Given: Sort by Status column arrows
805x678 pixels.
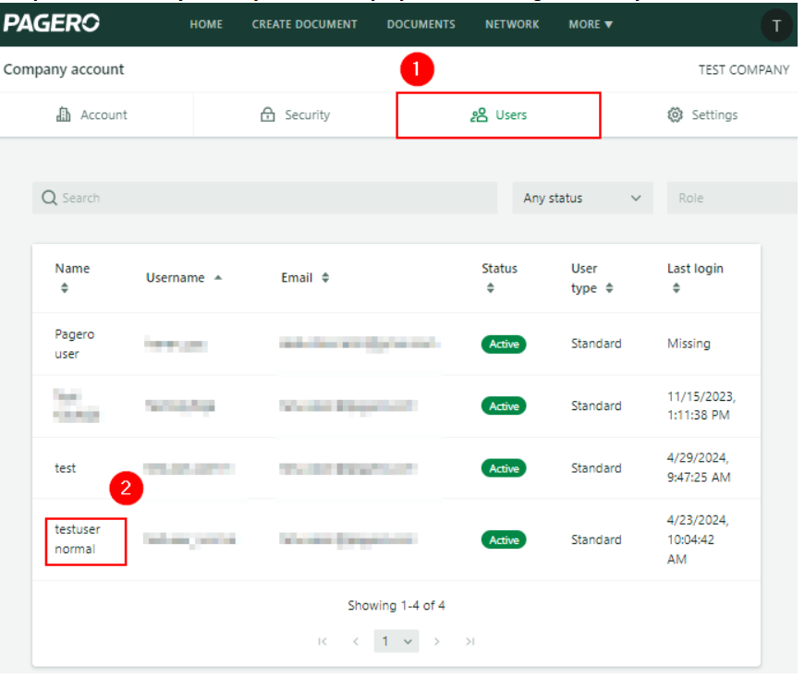Looking at the screenshot, I should (491, 288).
